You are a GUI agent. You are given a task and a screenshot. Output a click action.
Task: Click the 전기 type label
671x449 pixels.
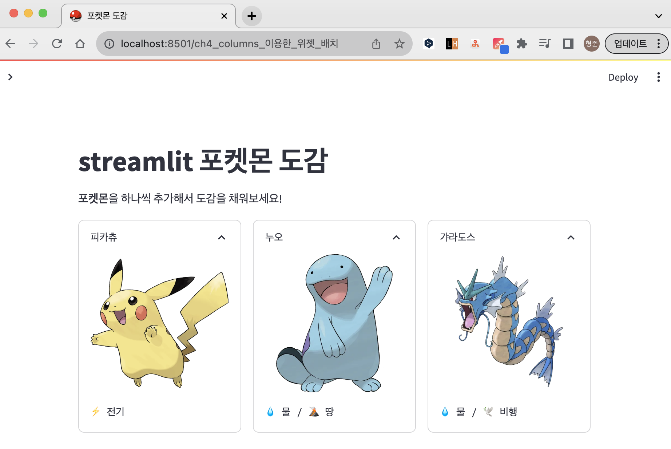click(x=116, y=412)
